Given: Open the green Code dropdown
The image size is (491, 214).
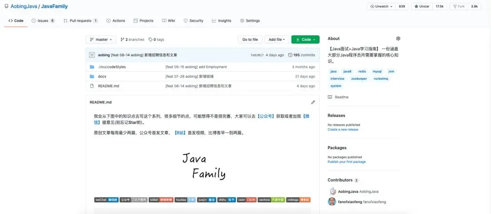Looking at the screenshot, I should click(306, 40).
